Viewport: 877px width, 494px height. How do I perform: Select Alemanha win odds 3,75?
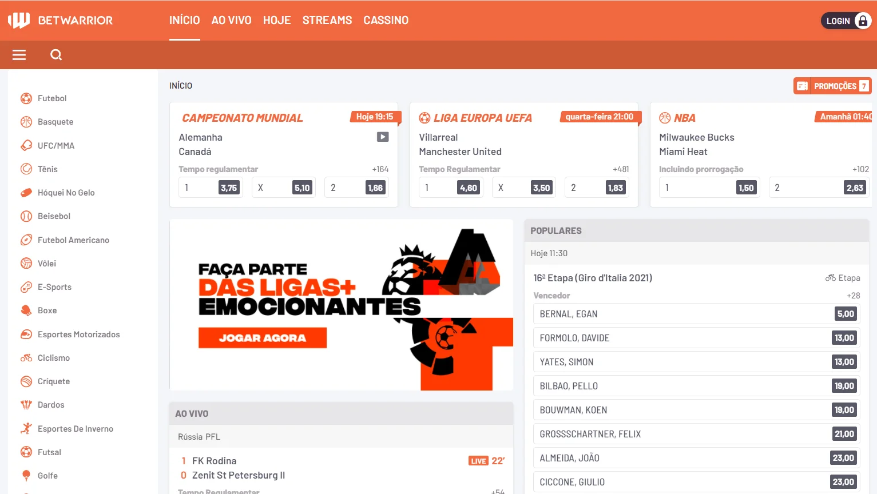[211, 188]
